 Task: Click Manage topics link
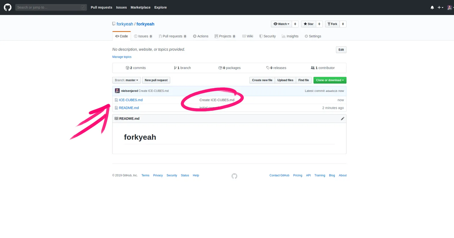tap(122, 57)
